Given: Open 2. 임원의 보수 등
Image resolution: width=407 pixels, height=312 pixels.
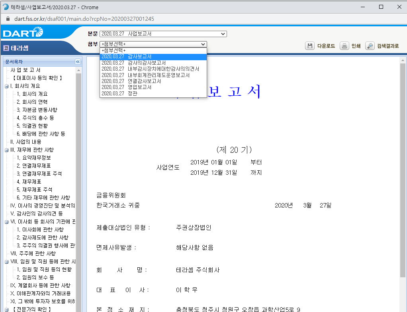Looking at the screenshot, I should (x=35, y=277).
